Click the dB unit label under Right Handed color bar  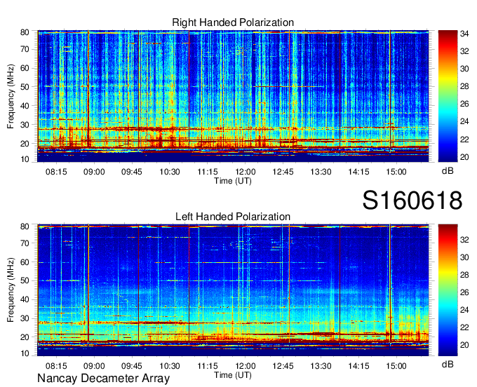(x=448, y=171)
